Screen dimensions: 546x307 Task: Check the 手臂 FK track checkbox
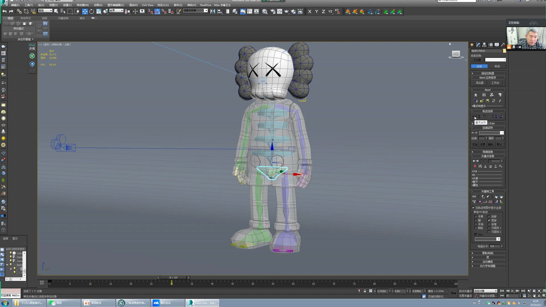click(475, 217)
